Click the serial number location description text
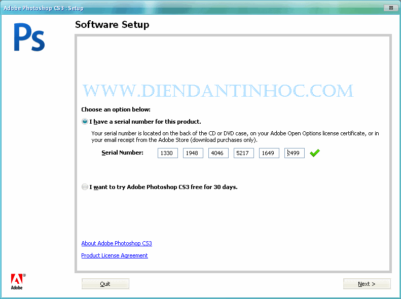 tap(235, 136)
